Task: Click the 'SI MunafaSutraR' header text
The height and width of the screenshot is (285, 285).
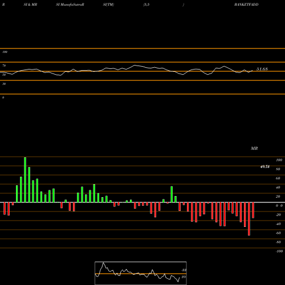Action: [70, 5]
